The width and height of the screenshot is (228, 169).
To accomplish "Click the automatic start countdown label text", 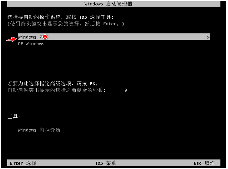I will coord(56,90).
